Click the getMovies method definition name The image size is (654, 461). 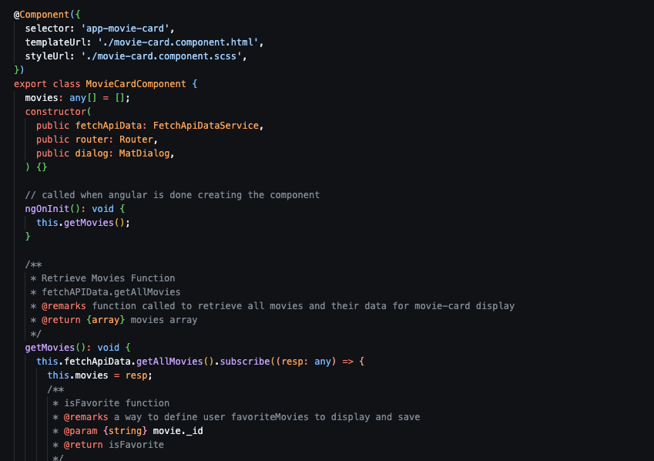49,348
